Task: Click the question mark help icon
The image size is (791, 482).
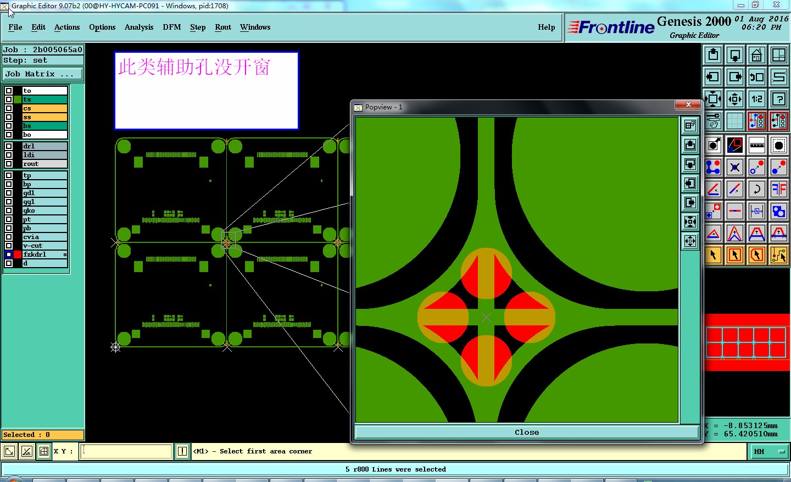Action: [779, 99]
